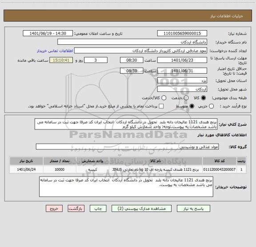
Task: Select the کالا/خدمت radio button
Action: (x=164, y=98)
